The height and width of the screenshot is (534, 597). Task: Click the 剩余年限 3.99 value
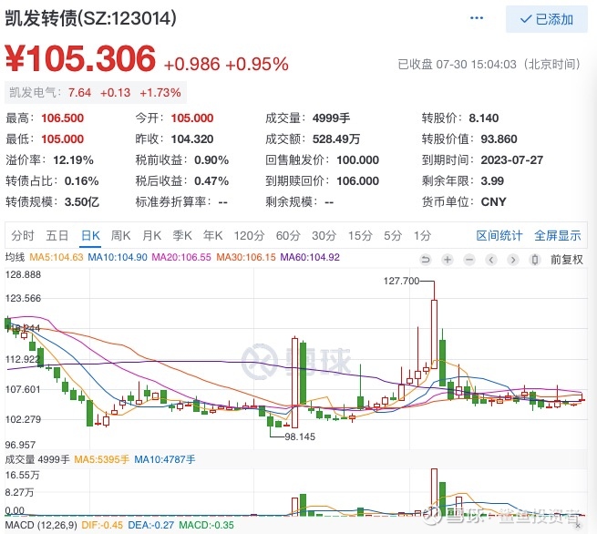click(492, 180)
